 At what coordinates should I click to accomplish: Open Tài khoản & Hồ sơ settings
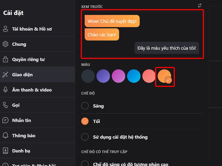37,29
